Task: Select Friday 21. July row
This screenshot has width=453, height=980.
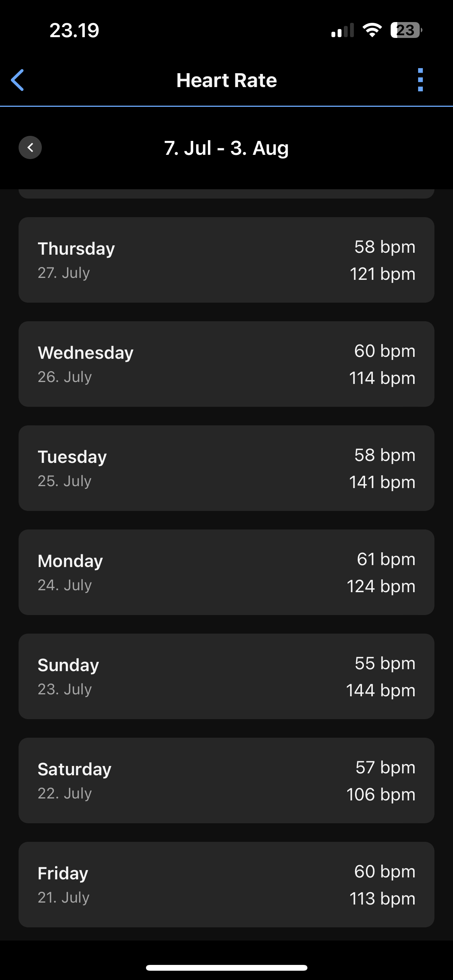Action: point(226,884)
